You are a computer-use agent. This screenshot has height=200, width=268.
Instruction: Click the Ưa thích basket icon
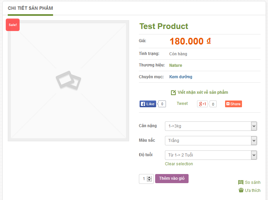pos(241,190)
